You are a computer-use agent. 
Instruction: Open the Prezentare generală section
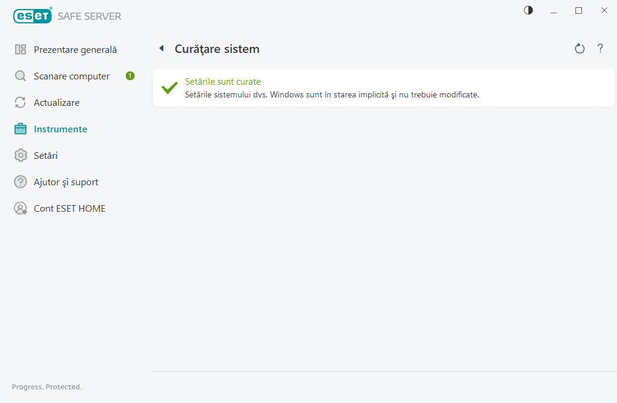click(75, 50)
